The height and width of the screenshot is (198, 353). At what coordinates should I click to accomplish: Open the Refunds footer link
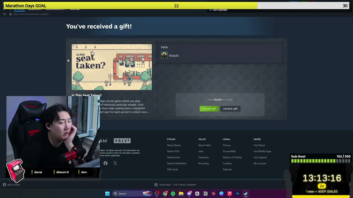tap(227, 169)
